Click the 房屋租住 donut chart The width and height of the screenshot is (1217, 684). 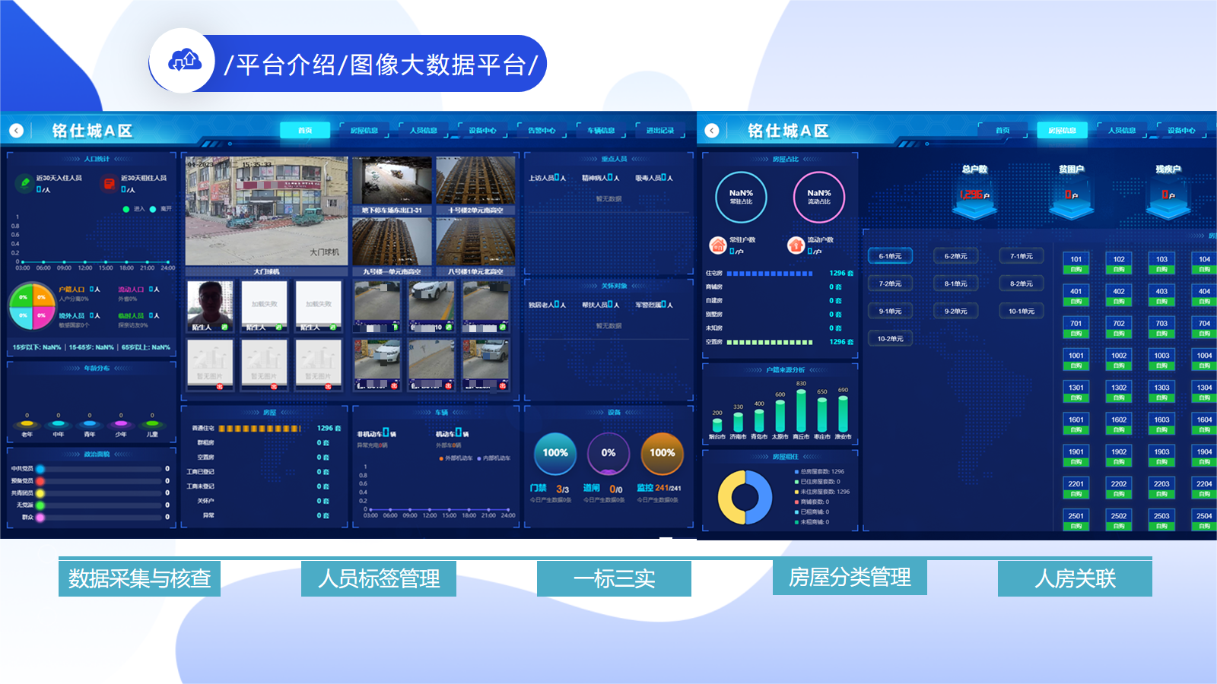(x=745, y=498)
